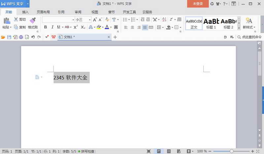Click the Copy icon
This screenshot has height=154, width=264.
click(16, 27)
